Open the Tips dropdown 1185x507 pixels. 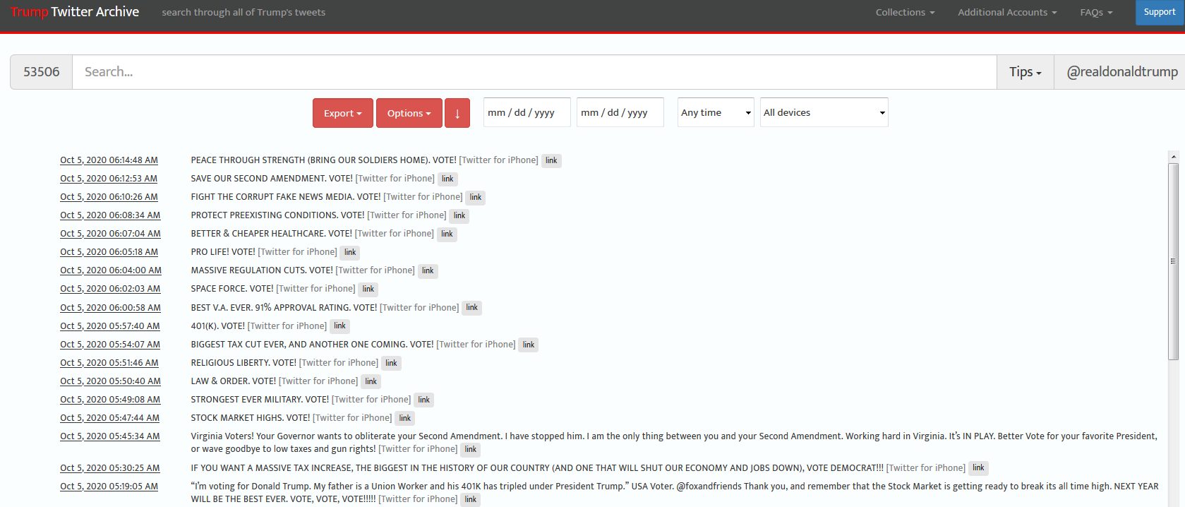[1025, 72]
